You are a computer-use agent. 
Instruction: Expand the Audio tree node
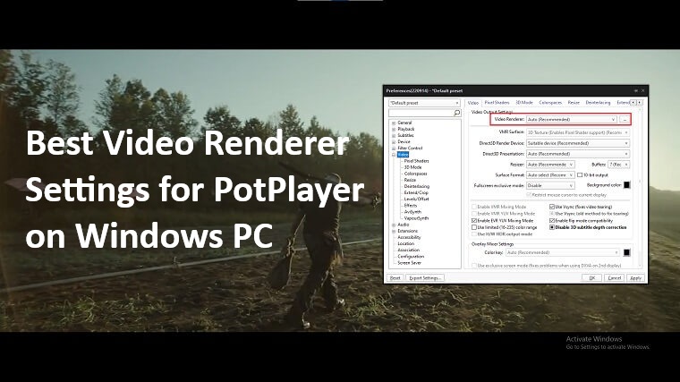(394, 225)
